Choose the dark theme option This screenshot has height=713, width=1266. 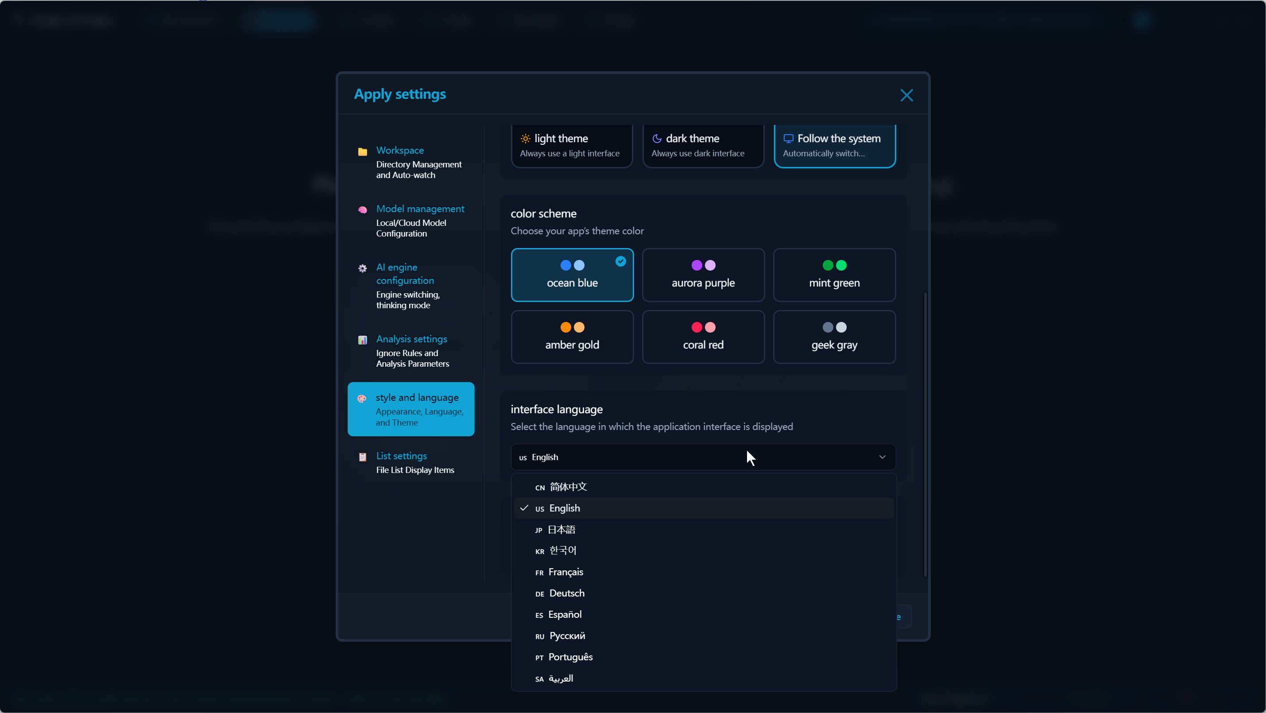(x=703, y=146)
